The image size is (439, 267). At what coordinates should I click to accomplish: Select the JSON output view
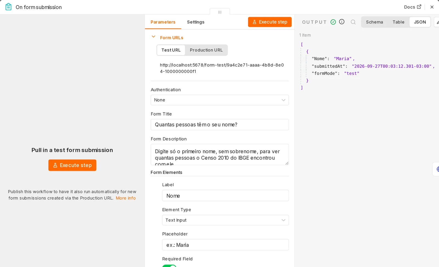pos(420,22)
